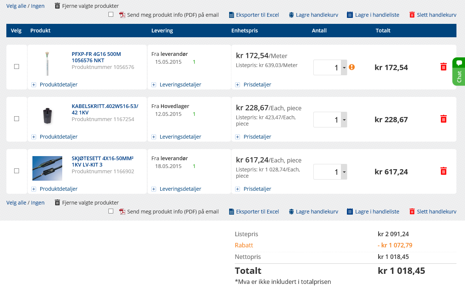465x288 pixels.
Task: Click top Slett handlekurv trash icon
Action: pos(412,15)
